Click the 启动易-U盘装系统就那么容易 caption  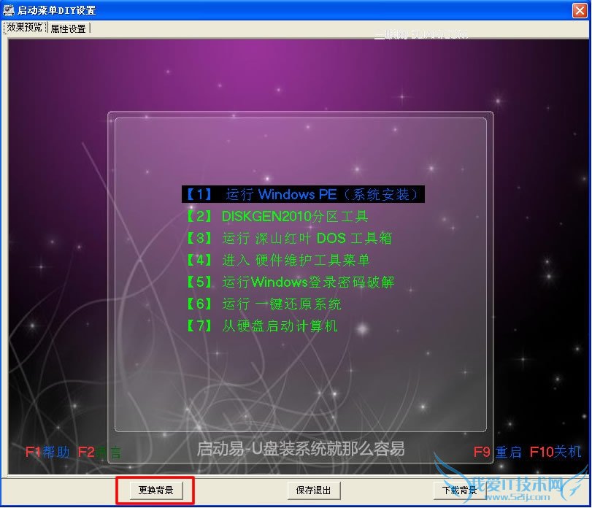[301, 449]
